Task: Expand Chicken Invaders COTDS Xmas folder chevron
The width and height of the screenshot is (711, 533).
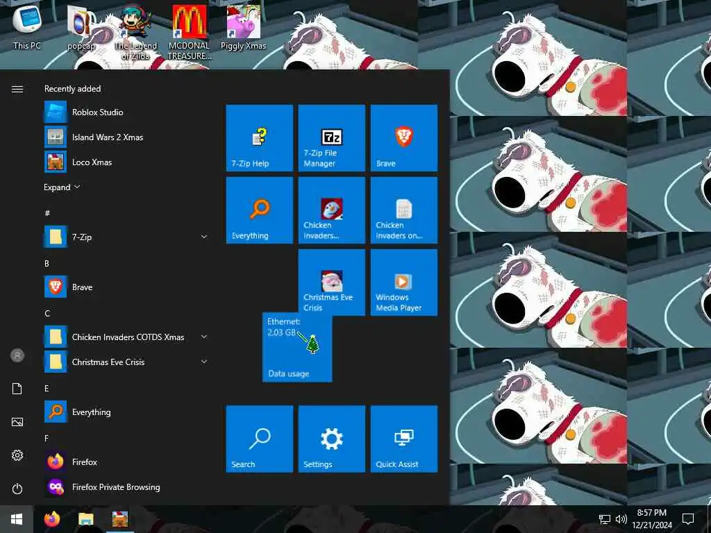Action: pos(204,337)
